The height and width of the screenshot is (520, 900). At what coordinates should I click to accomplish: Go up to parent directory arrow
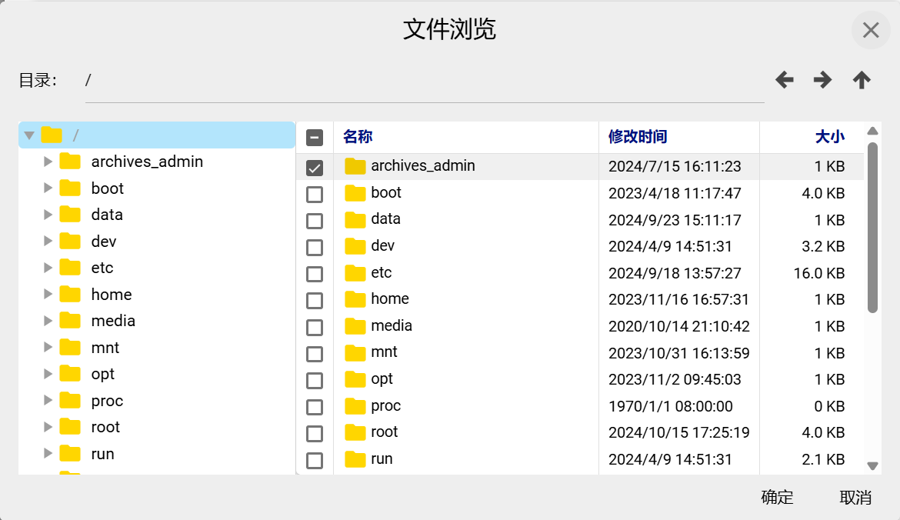[862, 80]
